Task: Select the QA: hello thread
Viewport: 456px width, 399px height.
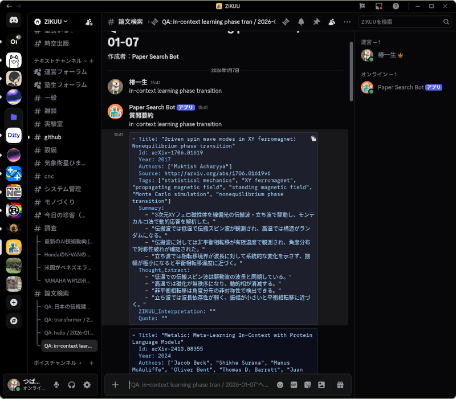Action: tap(68, 333)
